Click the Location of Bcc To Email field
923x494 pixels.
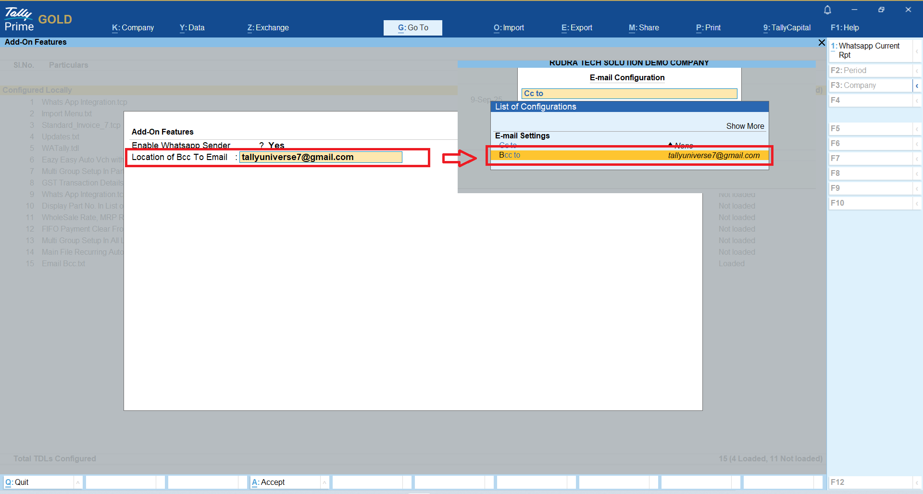[320, 157]
